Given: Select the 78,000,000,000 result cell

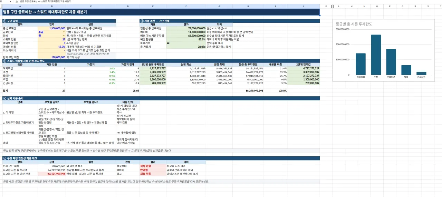Looking at the screenshot, I should point(186,28).
